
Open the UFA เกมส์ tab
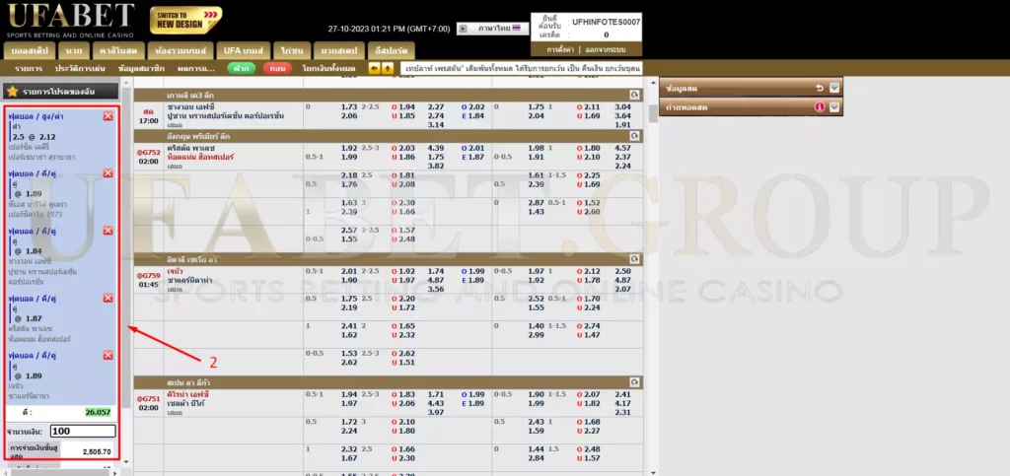(245, 49)
